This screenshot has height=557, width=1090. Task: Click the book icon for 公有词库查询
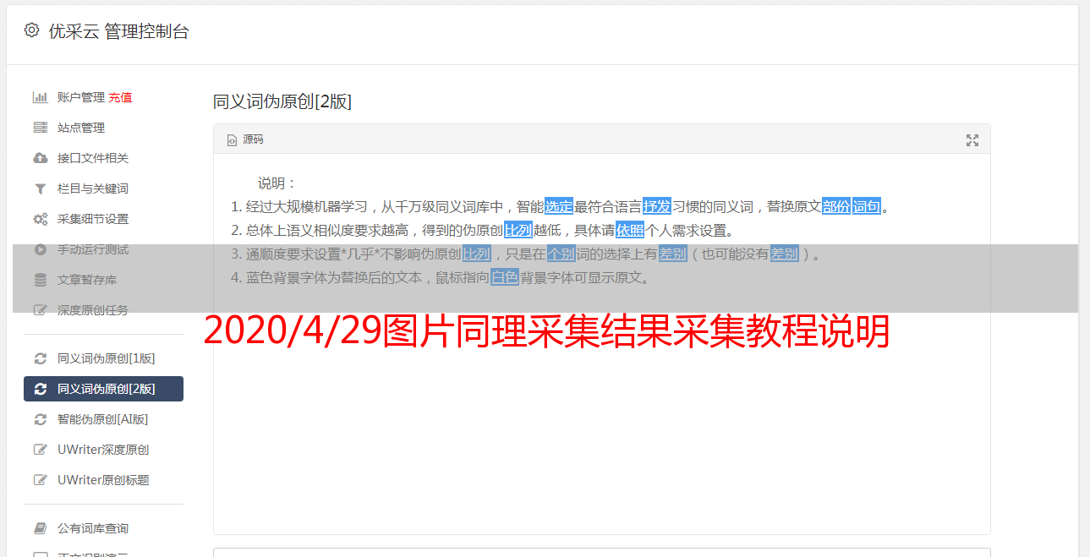(x=40, y=528)
